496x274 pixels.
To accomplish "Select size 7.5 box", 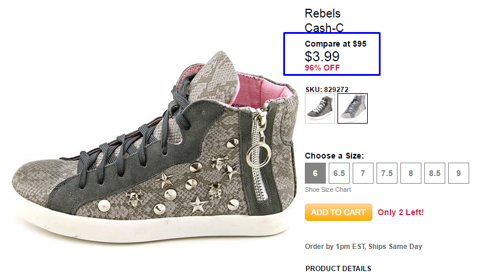I will [387, 173].
